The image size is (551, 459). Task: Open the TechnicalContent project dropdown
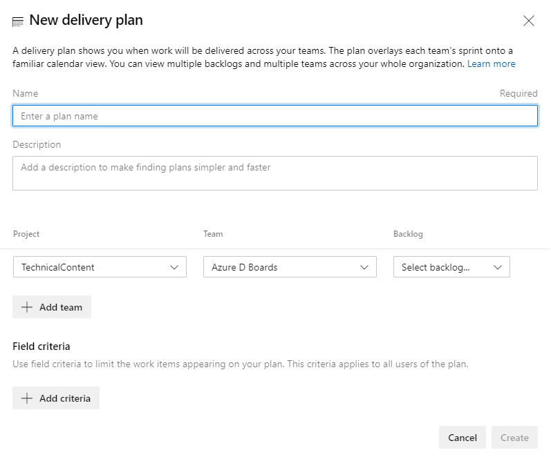(100, 267)
